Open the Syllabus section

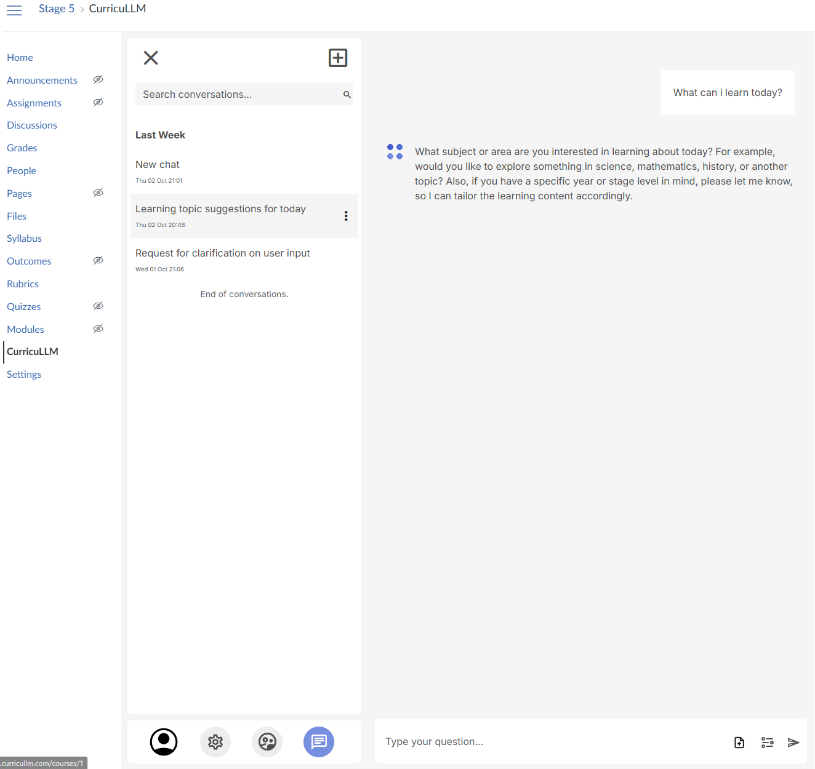point(24,238)
